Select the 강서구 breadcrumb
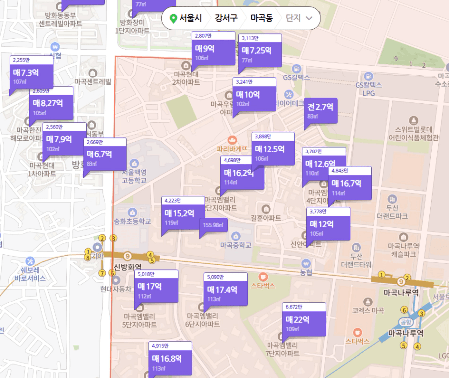Image resolution: width=449 pixels, height=378 pixels. click(x=226, y=18)
